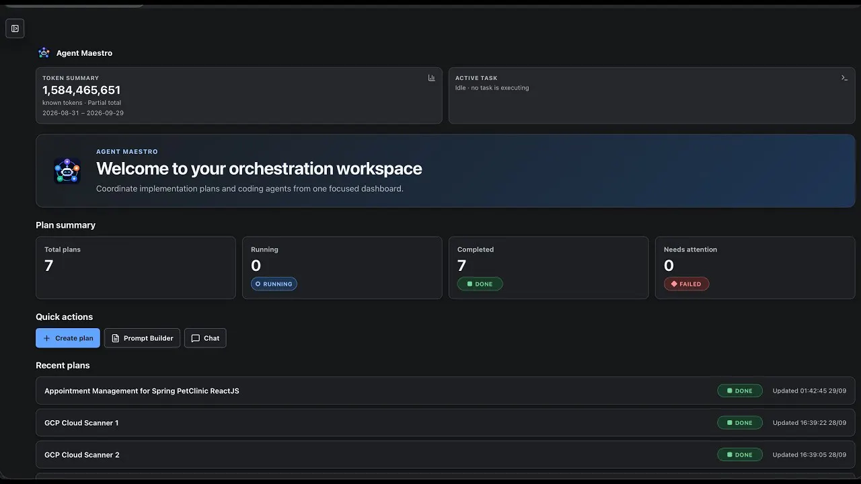The height and width of the screenshot is (484, 861).
Task: Click the Recent plans heading
Action: [63, 366]
